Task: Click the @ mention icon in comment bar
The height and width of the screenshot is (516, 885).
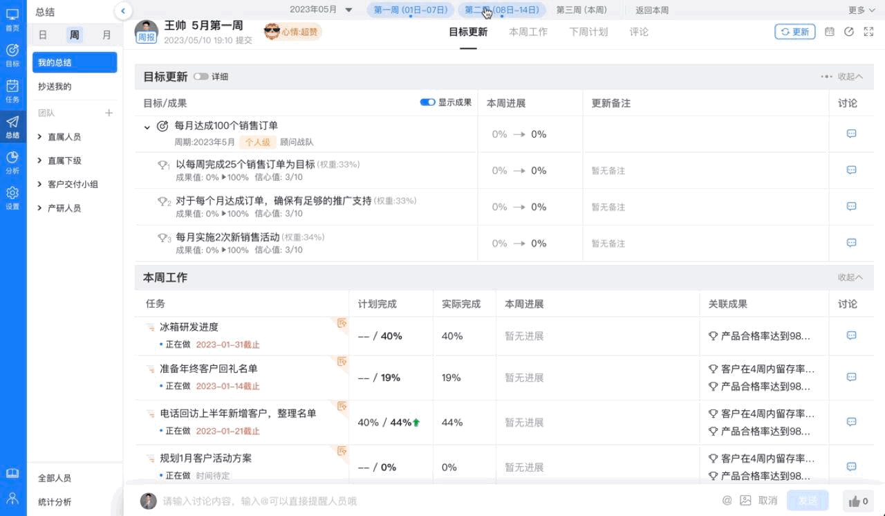Action: pos(727,501)
